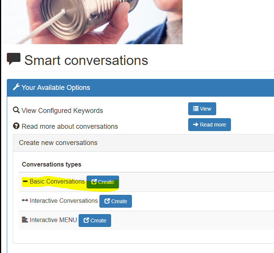The image size is (274, 253).
Task: Click the magnifier icon next to View Configured Keywords
Action: pyautogui.click(x=16, y=110)
